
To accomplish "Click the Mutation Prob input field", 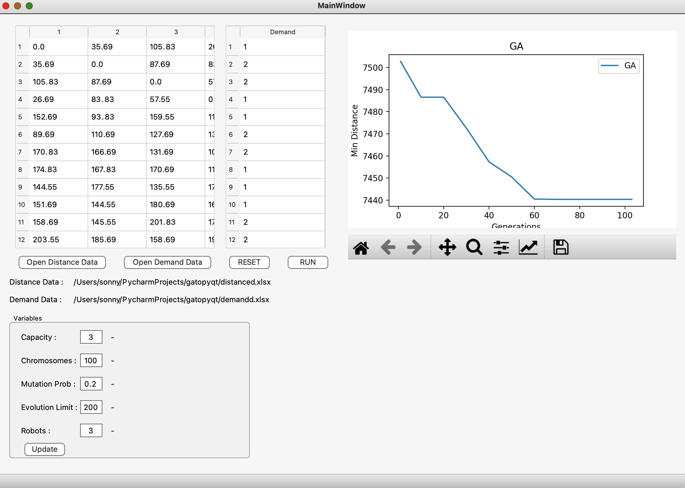I will click(91, 384).
